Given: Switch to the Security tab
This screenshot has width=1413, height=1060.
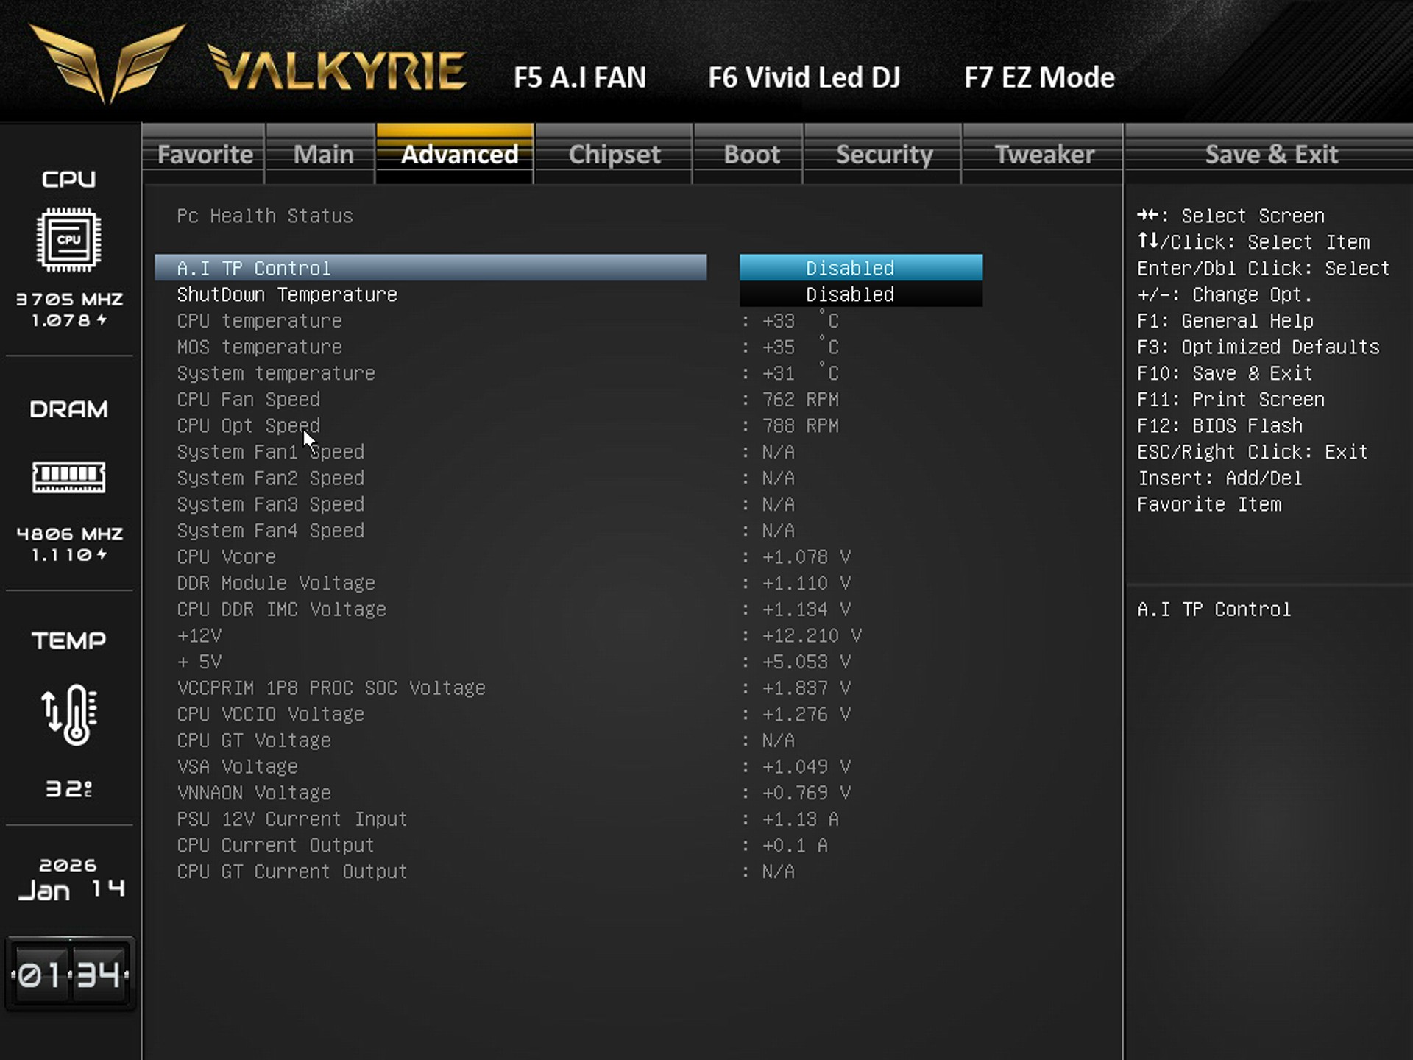Looking at the screenshot, I should (x=883, y=155).
